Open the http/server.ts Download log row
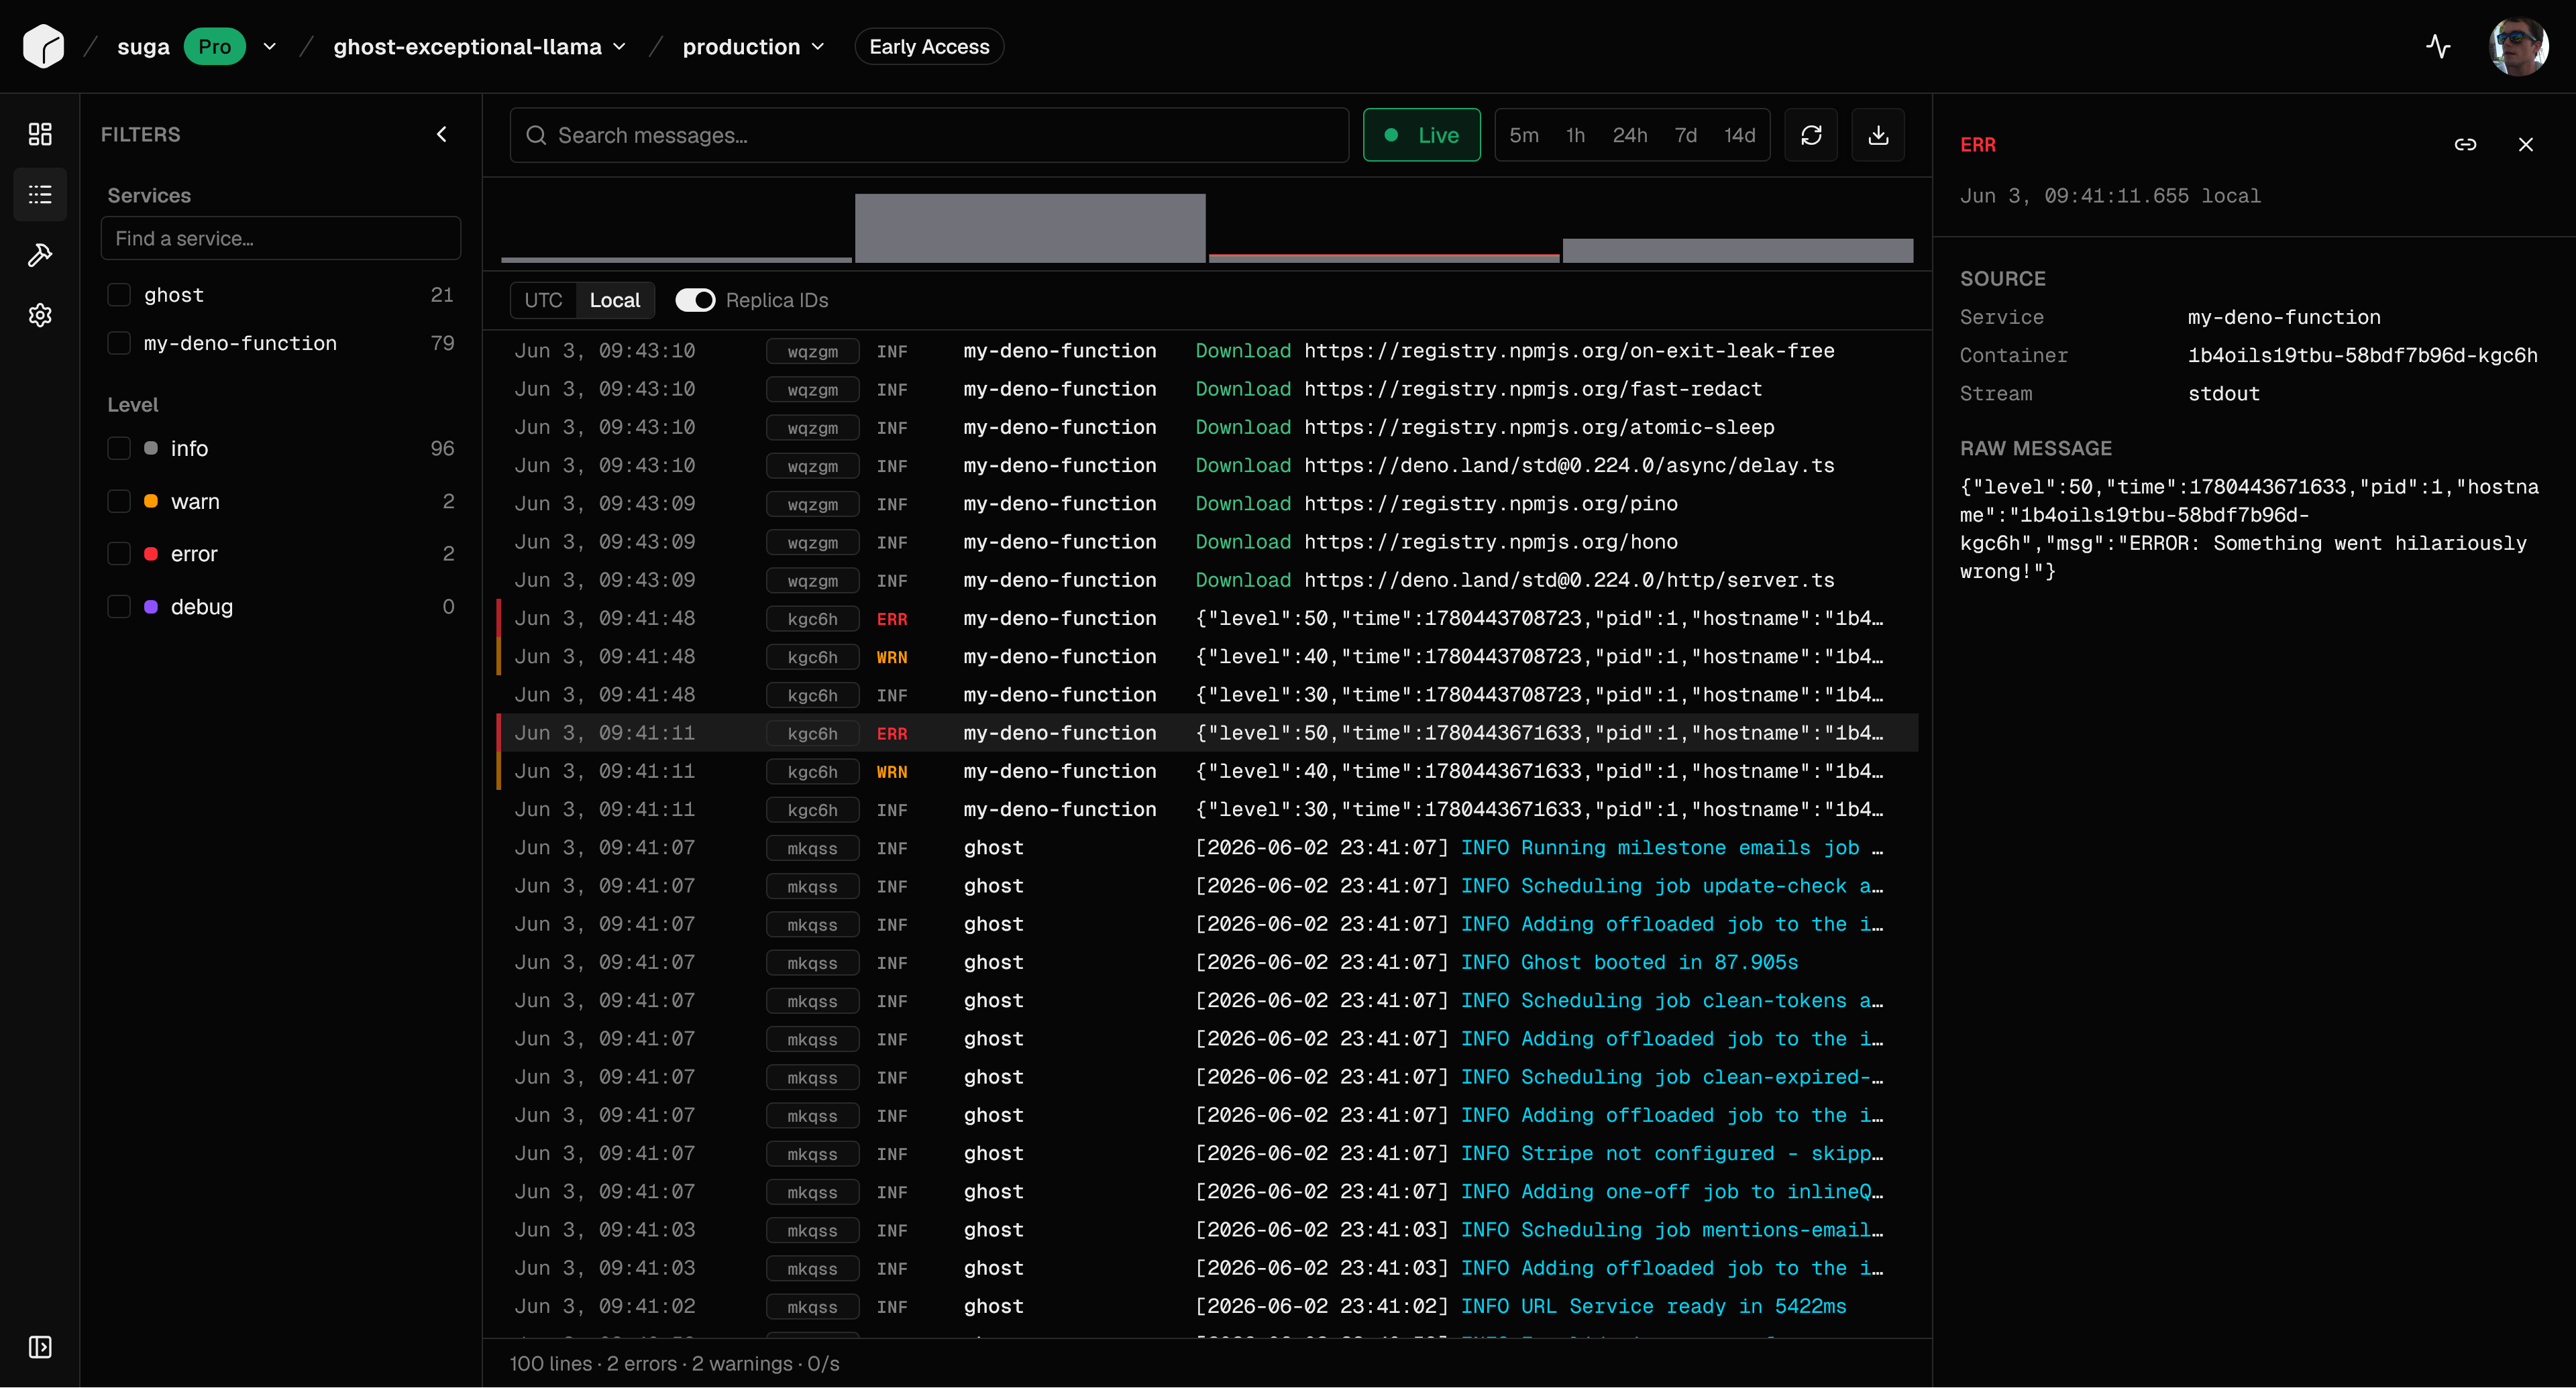The height and width of the screenshot is (1388, 2576). [1207, 579]
